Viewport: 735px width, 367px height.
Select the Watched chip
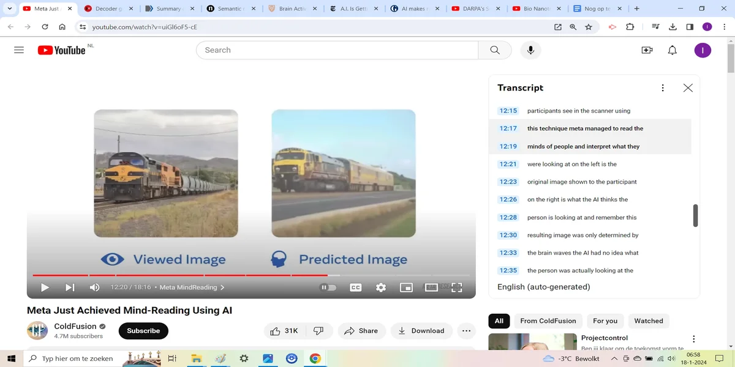[649, 321]
